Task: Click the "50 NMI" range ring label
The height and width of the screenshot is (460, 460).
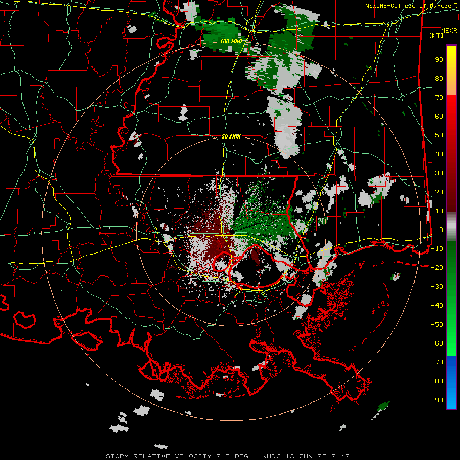Action: click(231, 136)
